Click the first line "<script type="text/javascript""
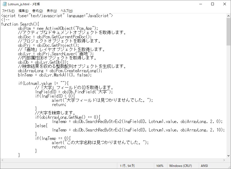 (57, 16)
